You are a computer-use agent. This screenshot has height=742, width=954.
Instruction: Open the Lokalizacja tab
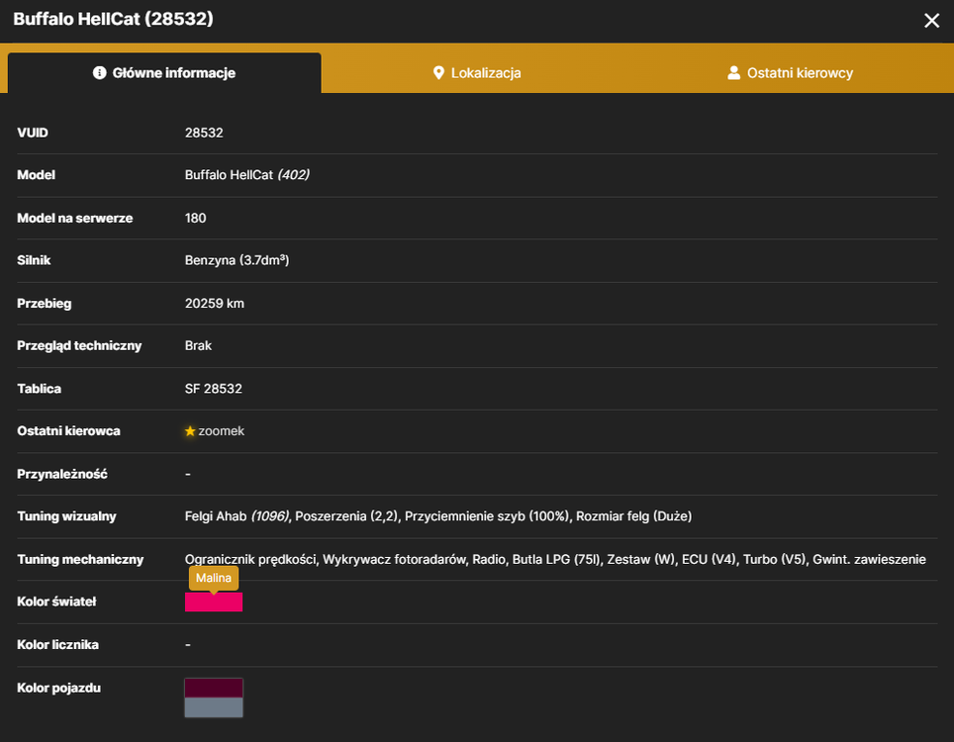pyautogui.click(x=477, y=73)
